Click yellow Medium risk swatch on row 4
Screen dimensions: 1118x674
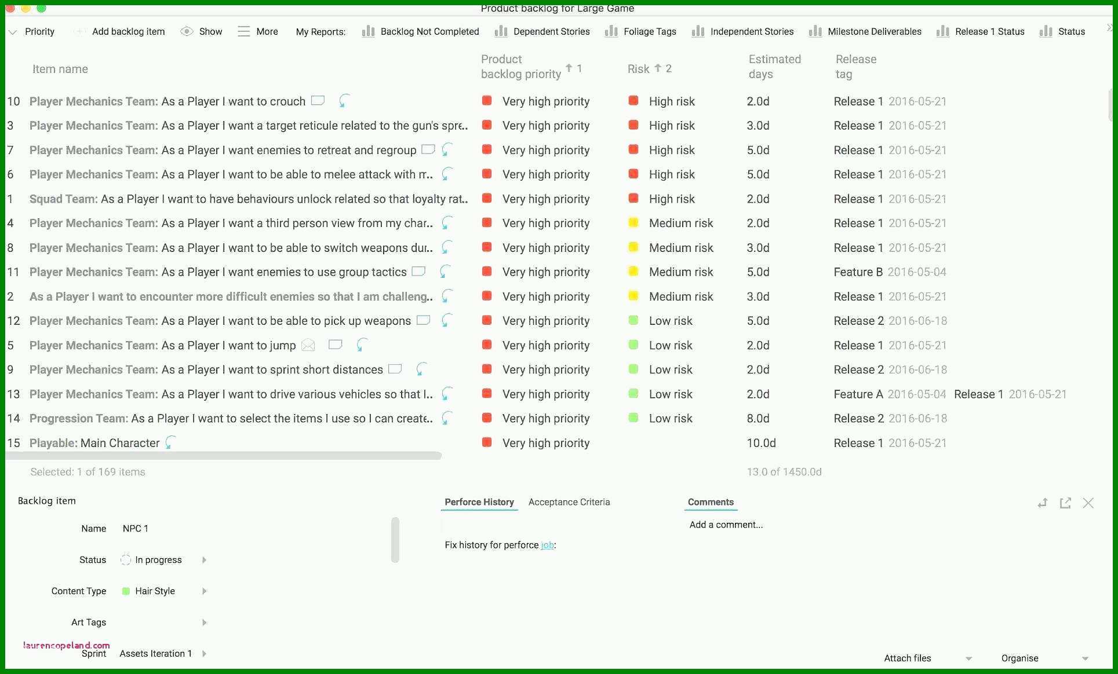point(633,222)
